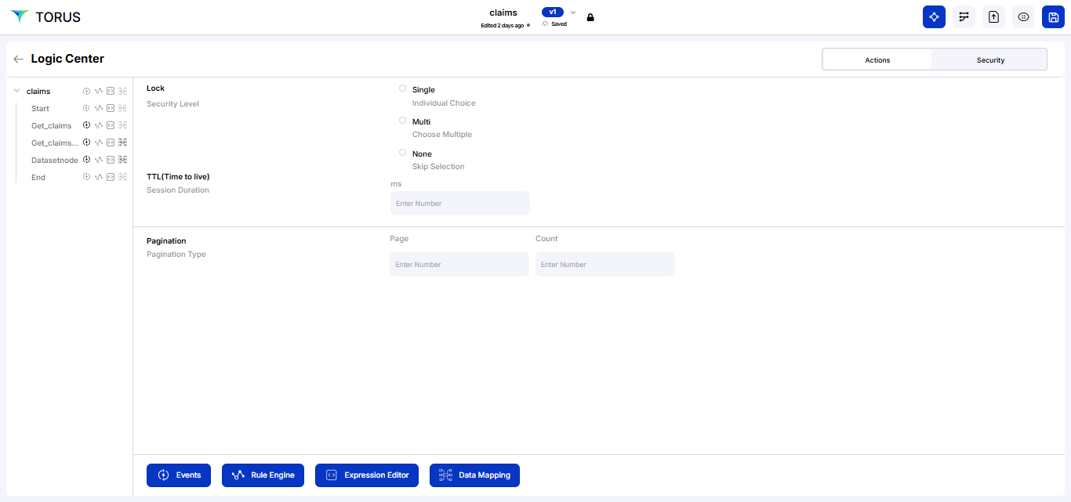Click the save floppy disk icon
The width and height of the screenshot is (1071, 502).
[1053, 17]
